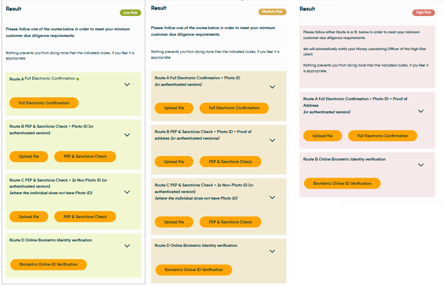Click Upload file in Medium Risk Route A
Image resolution: width=444 pixels, height=285 pixels.
pos(174,108)
